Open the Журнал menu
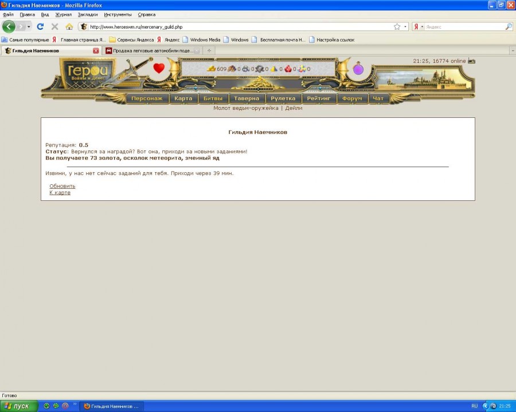Viewport: 516px width, 412px height. tap(64, 14)
